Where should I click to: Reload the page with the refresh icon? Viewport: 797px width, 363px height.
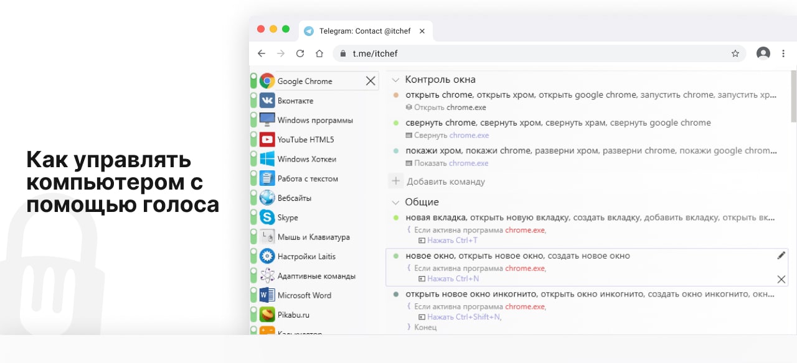click(300, 53)
